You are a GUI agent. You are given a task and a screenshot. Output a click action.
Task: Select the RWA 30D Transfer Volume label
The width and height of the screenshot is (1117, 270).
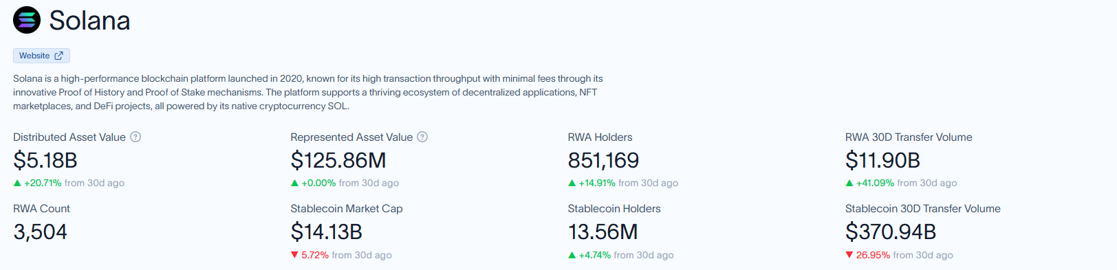[x=909, y=137]
